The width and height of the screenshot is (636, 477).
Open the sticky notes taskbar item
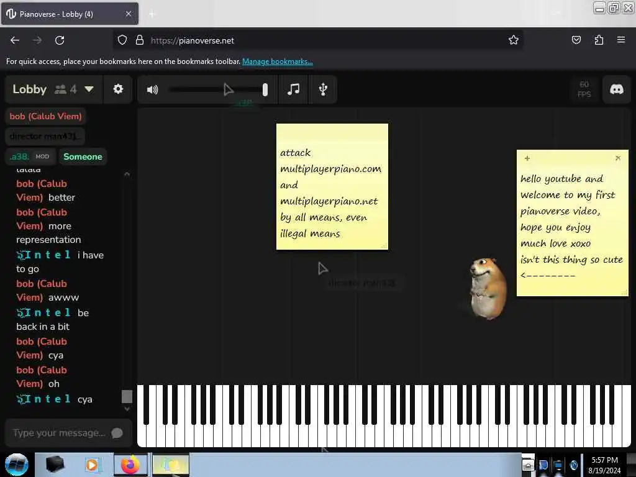click(x=171, y=465)
